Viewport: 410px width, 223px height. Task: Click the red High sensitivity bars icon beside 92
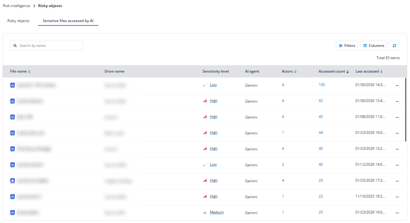pyautogui.click(x=205, y=100)
